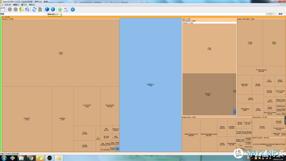Screen dimensions: 286x161
Task: Click the blue arrows Rescan icon
Action: [34, 9]
